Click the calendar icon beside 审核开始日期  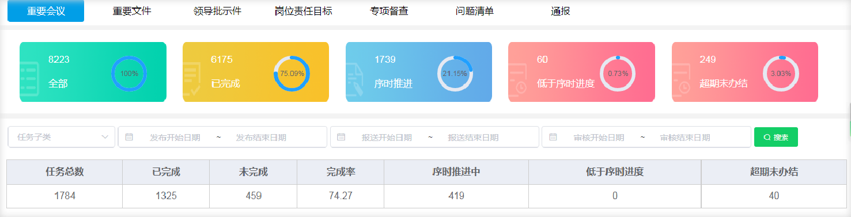pos(553,137)
